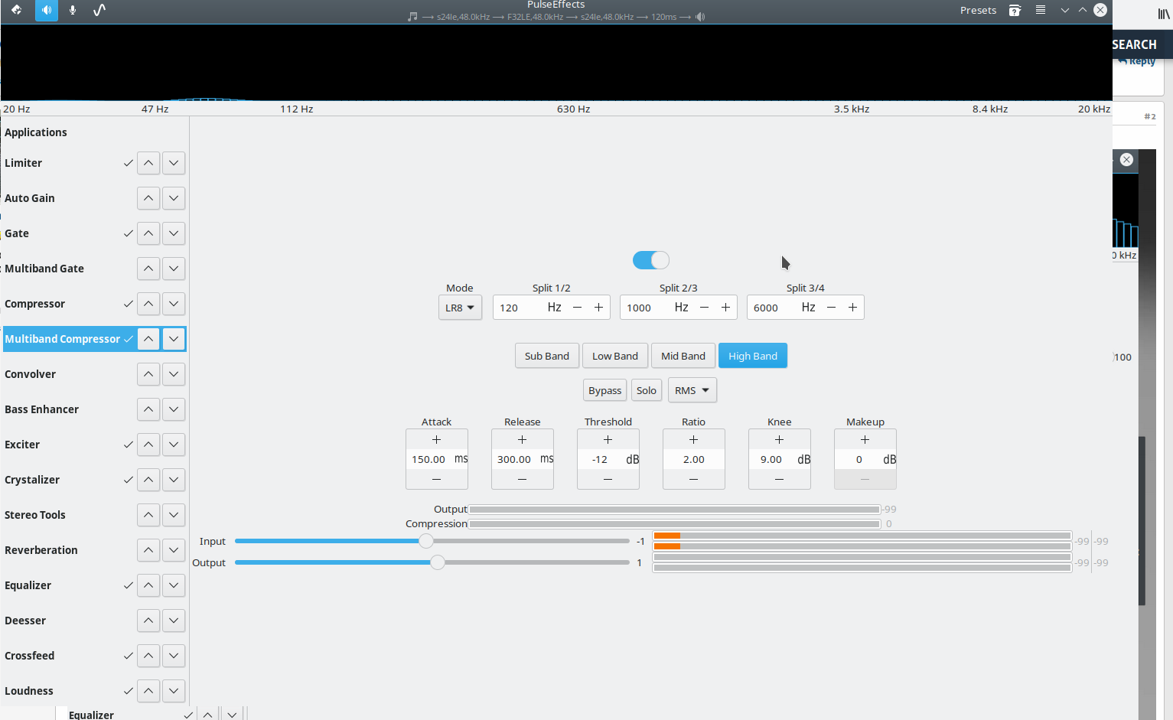Switch to microphone input effects
This screenshot has height=720, width=1173.
click(x=73, y=10)
